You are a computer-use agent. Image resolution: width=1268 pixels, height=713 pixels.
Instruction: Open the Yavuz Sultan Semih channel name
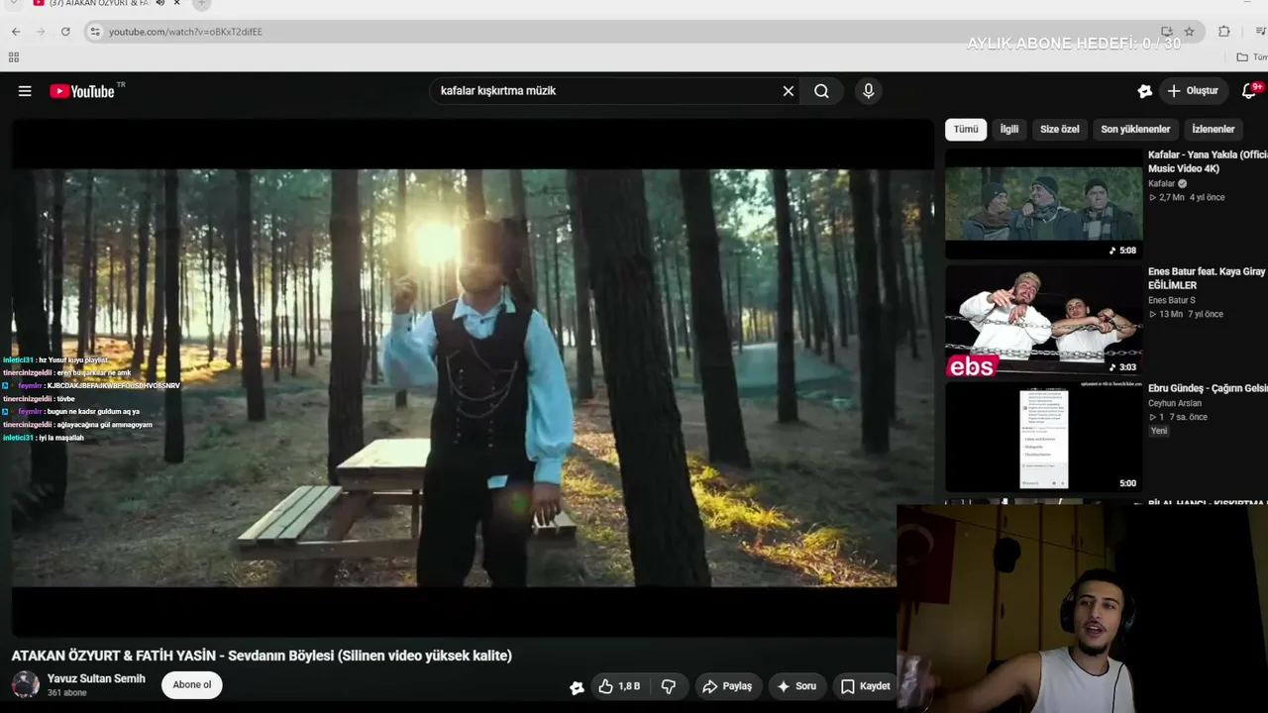click(x=96, y=678)
